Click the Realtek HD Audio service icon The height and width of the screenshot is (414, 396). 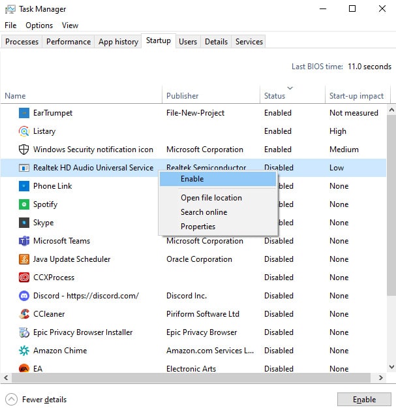pos(24,168)
